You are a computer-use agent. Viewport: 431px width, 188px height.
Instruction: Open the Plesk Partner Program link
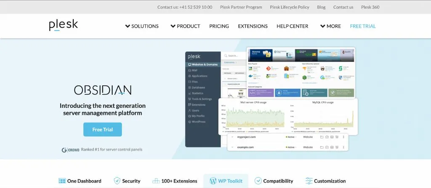tap(242, 7)
